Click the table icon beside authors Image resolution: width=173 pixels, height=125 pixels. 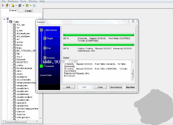click(x=14, y=42)
